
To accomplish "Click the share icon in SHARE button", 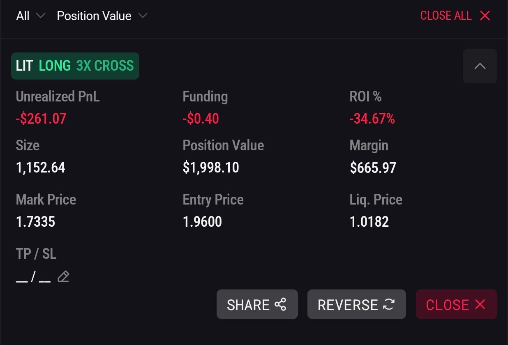I will (x=280, y=304).
